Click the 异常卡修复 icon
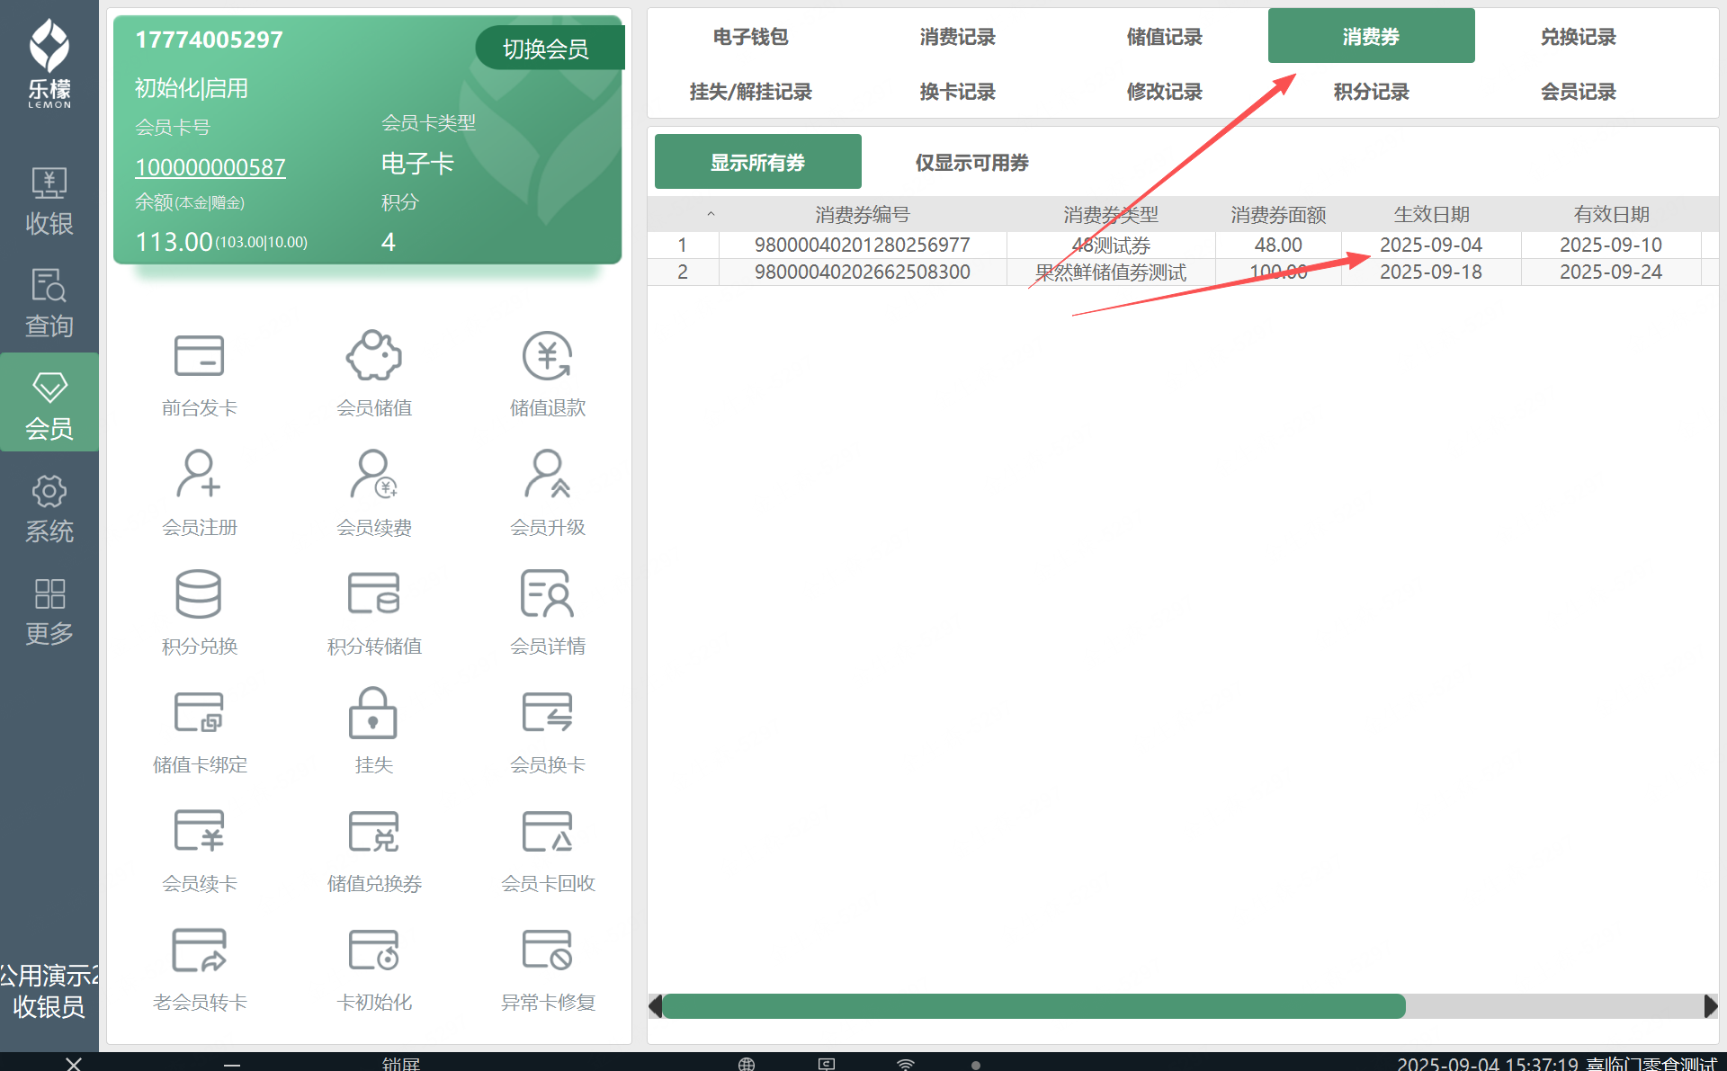This screenshot has width=1727, height=1071. click(548, 951)
